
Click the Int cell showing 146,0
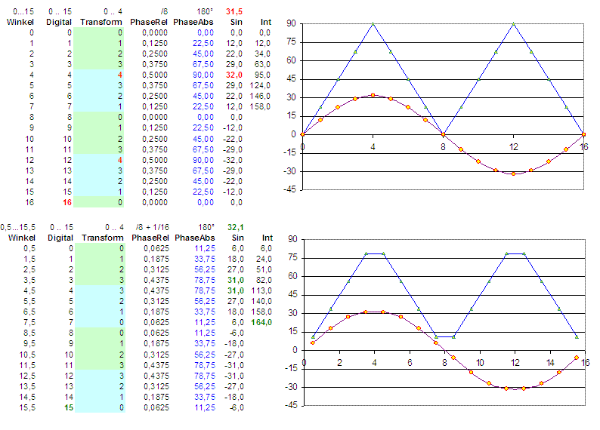(260, 96)
